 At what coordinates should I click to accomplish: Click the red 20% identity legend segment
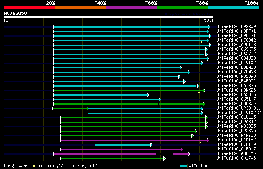pyautogui.click(x=30, y=7)
